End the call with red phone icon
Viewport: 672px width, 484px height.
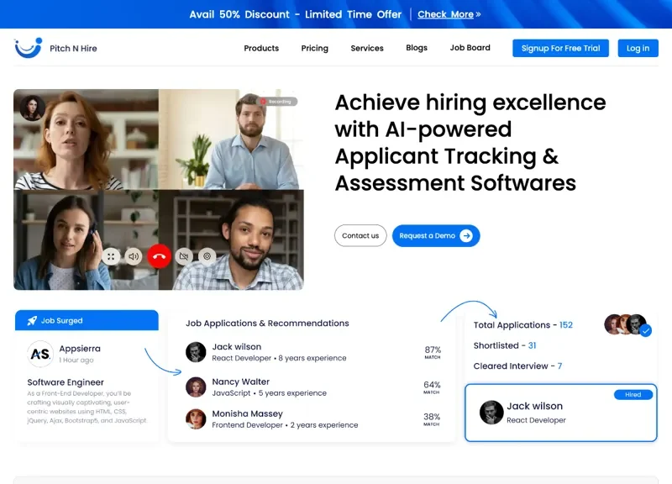coord(160,255)
